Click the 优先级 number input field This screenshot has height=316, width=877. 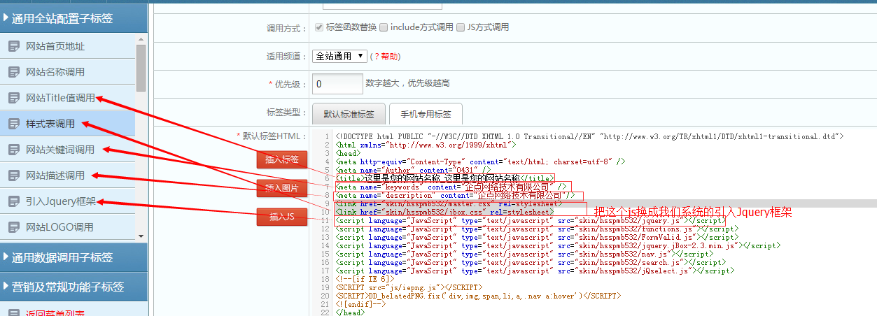(337, 84)
